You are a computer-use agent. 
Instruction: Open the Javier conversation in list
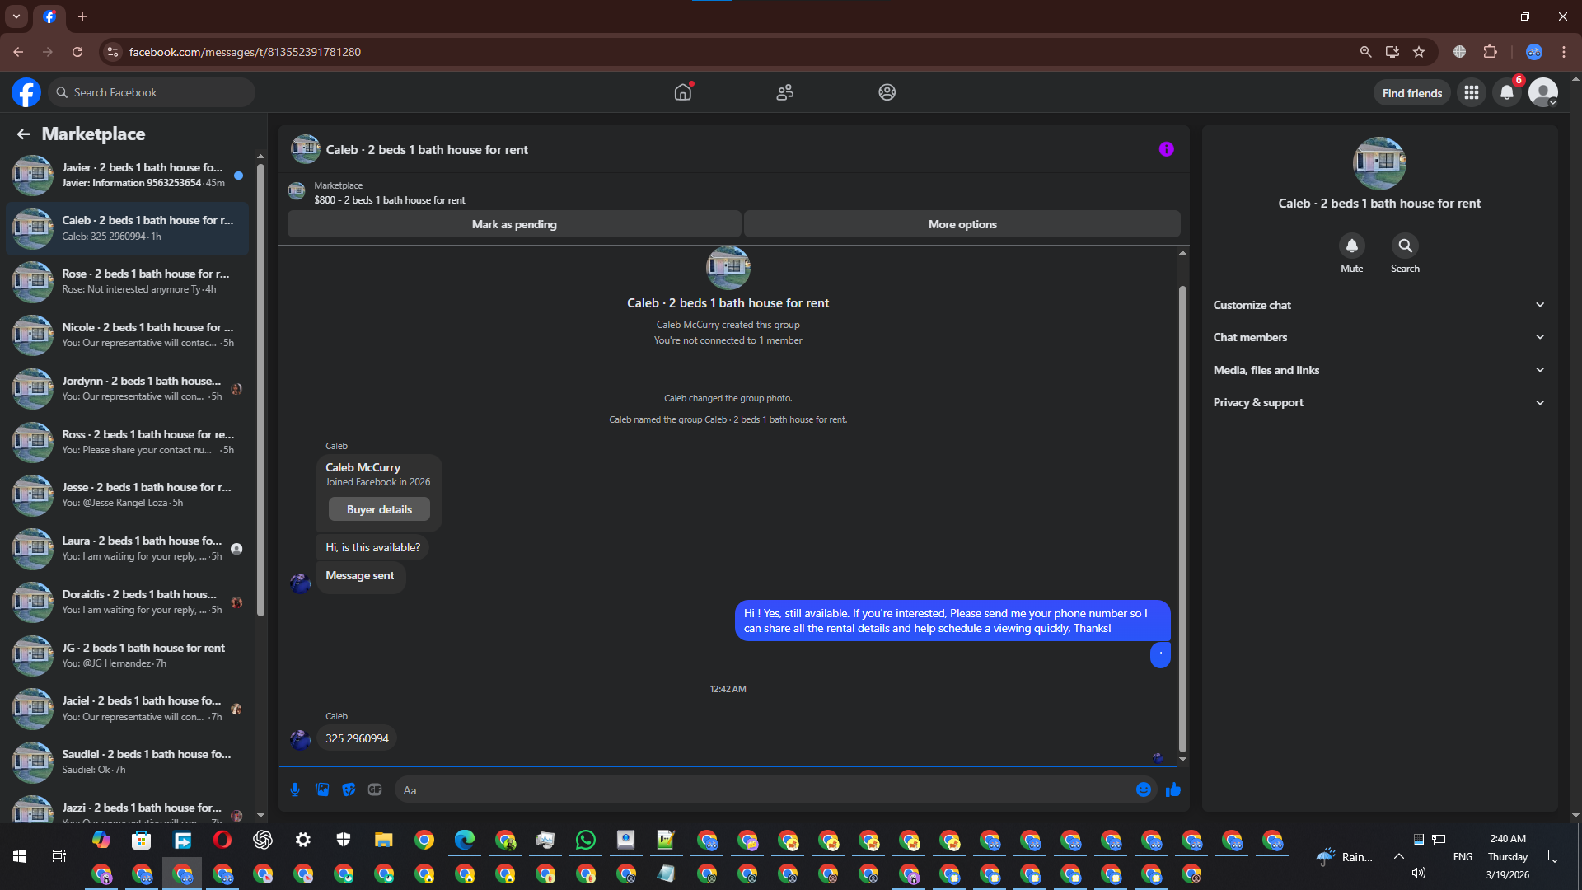[140, 175]
